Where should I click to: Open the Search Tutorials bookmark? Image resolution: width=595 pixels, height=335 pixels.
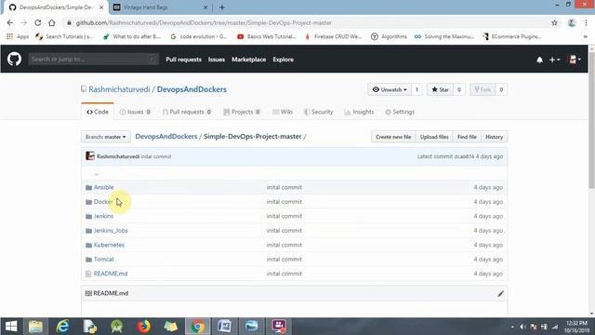64,36
